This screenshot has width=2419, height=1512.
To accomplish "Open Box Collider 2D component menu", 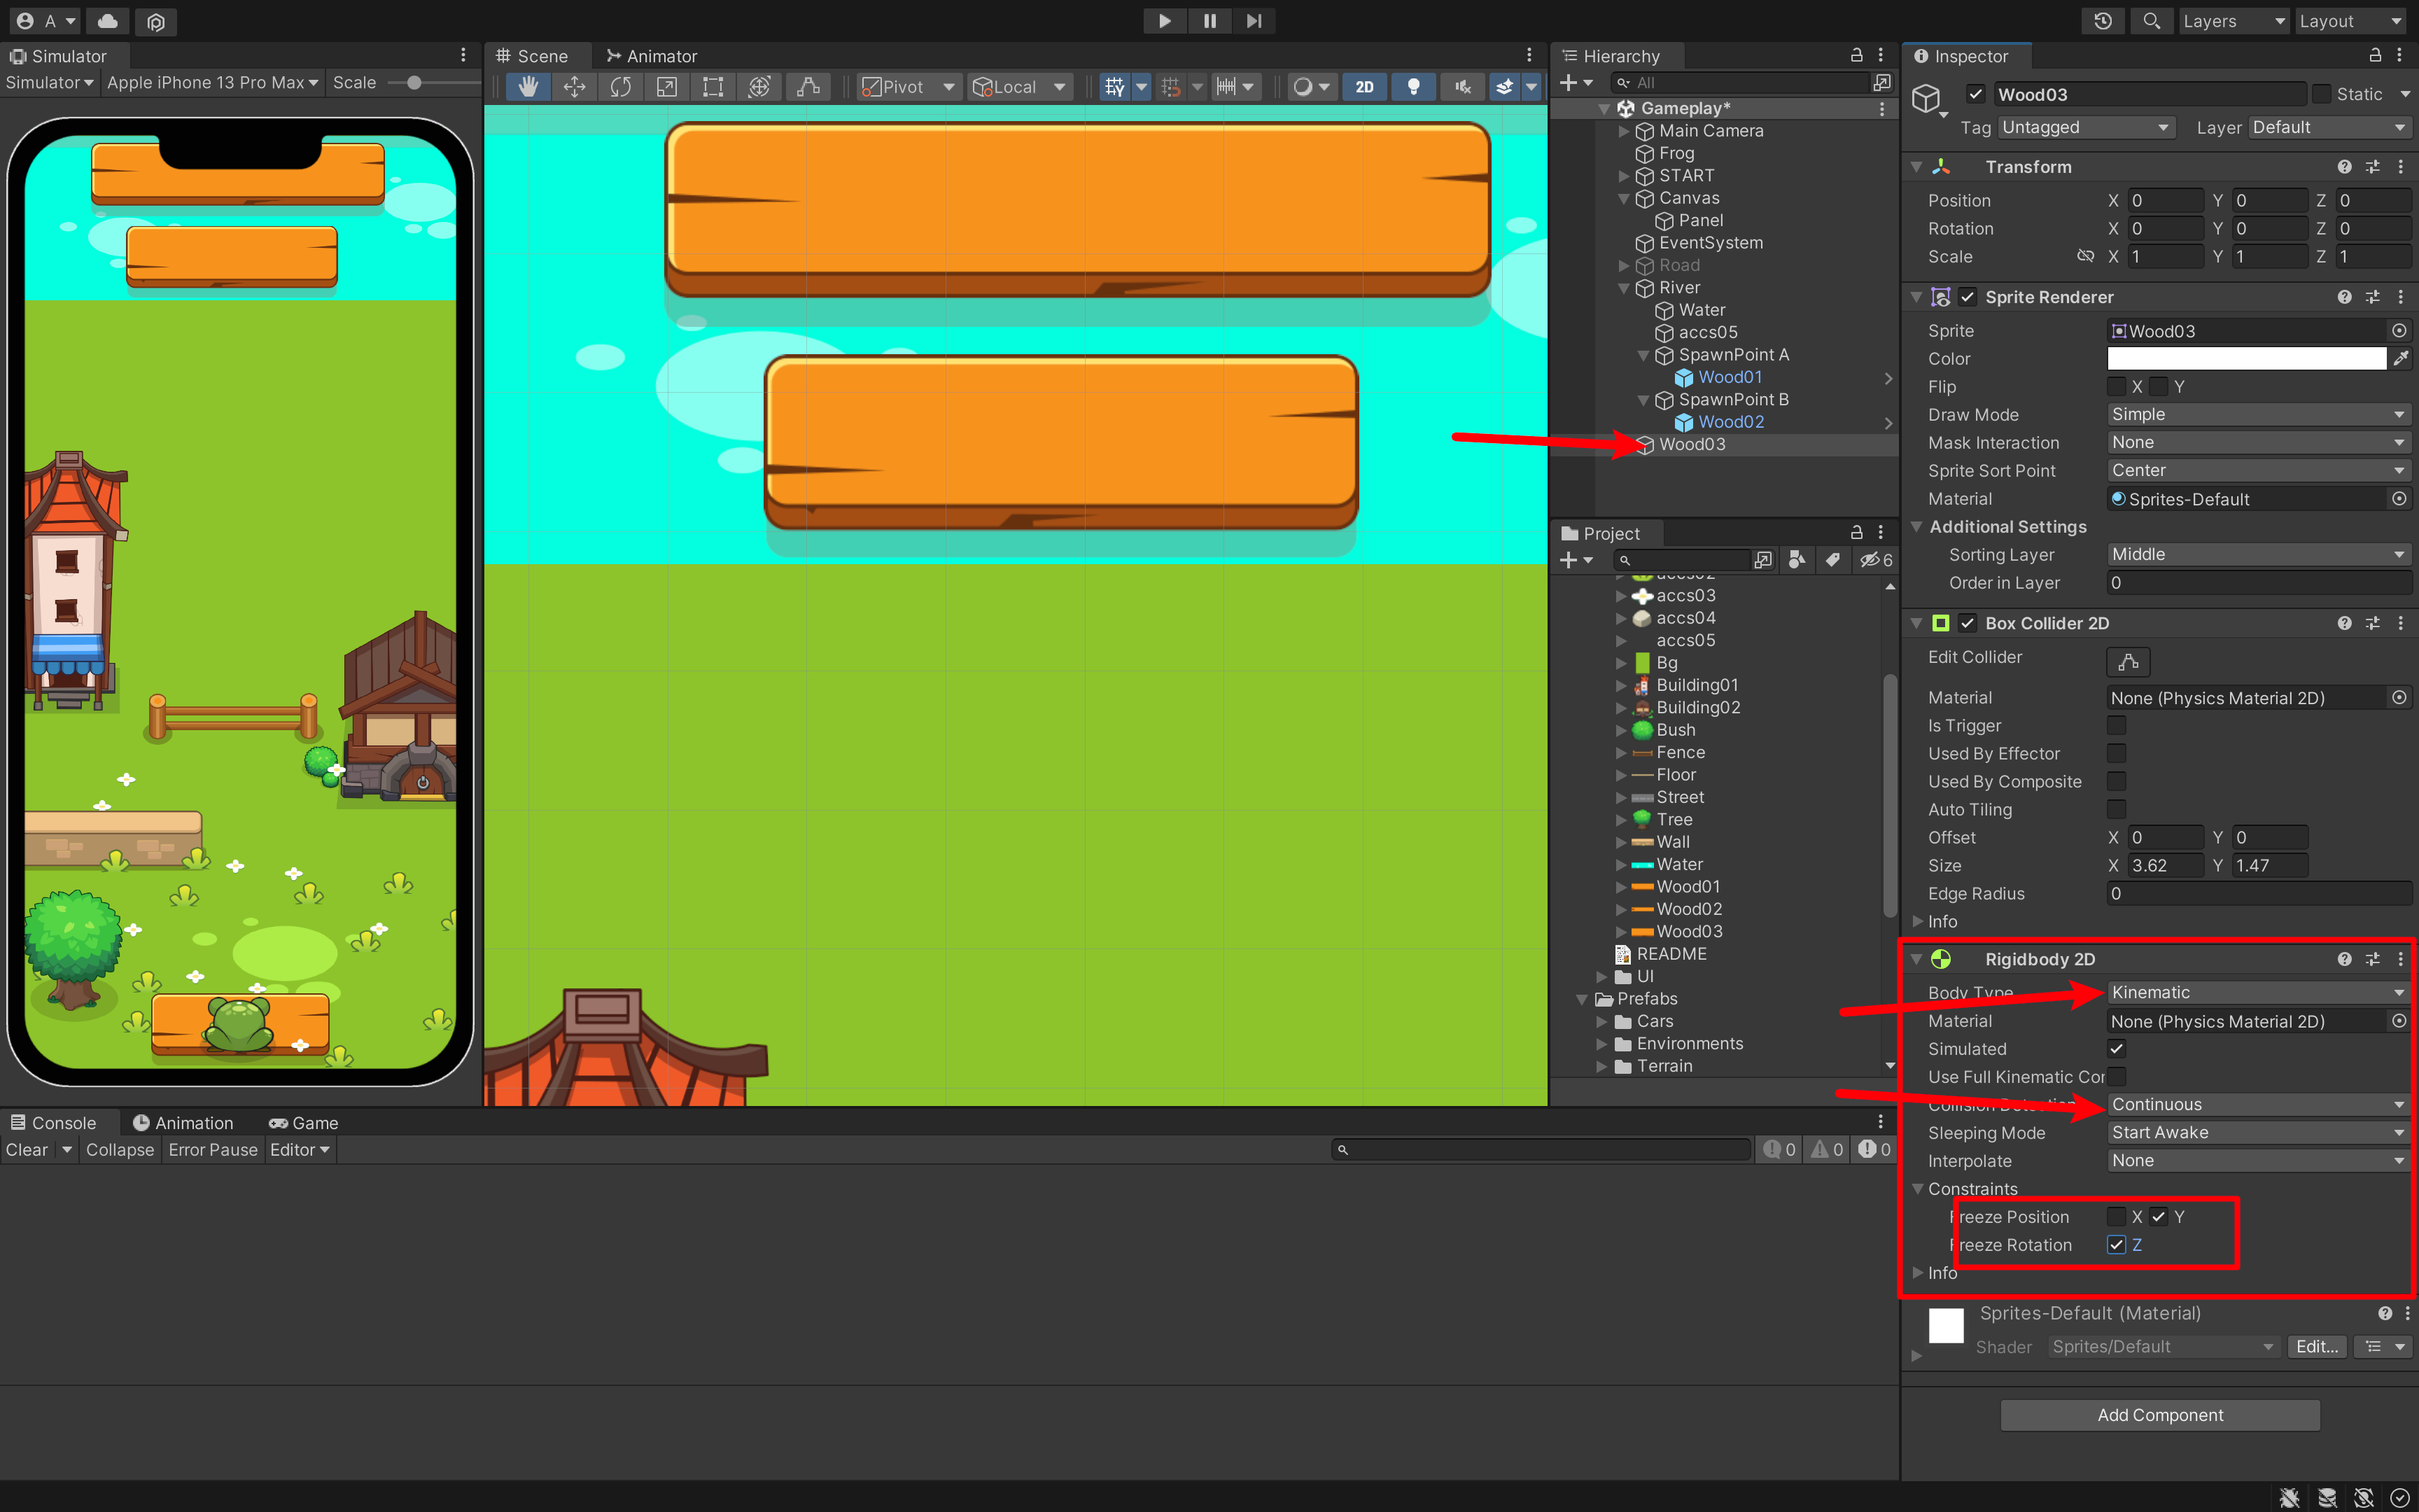I will 2400,623.
